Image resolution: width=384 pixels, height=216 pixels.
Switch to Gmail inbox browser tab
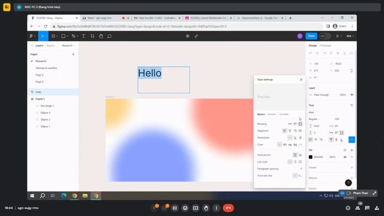(157, 18)
